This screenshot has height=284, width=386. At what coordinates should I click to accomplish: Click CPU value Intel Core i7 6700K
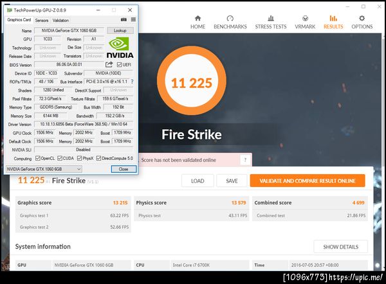point(191,265)
